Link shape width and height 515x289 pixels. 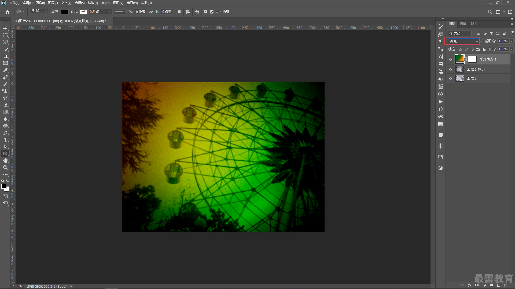coord(151,12)
